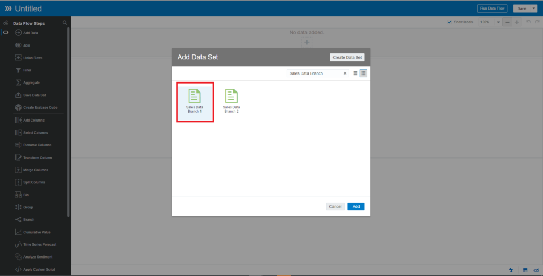Select the Sales Data Branch 1 data set
Image resolution: width=543 pixels, height=276 pixels.
[x=195, y=102]
